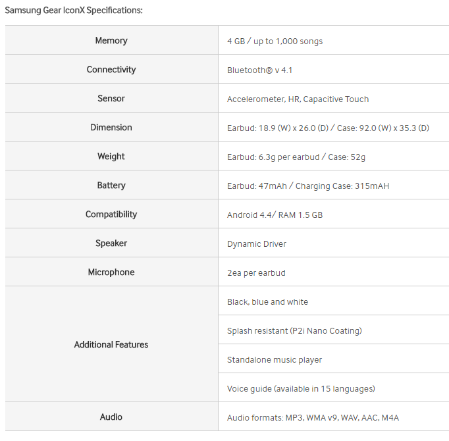Select the Weight row label
Image resolution: width=449 pixels, height=441 pixels.
coord(111,157)
